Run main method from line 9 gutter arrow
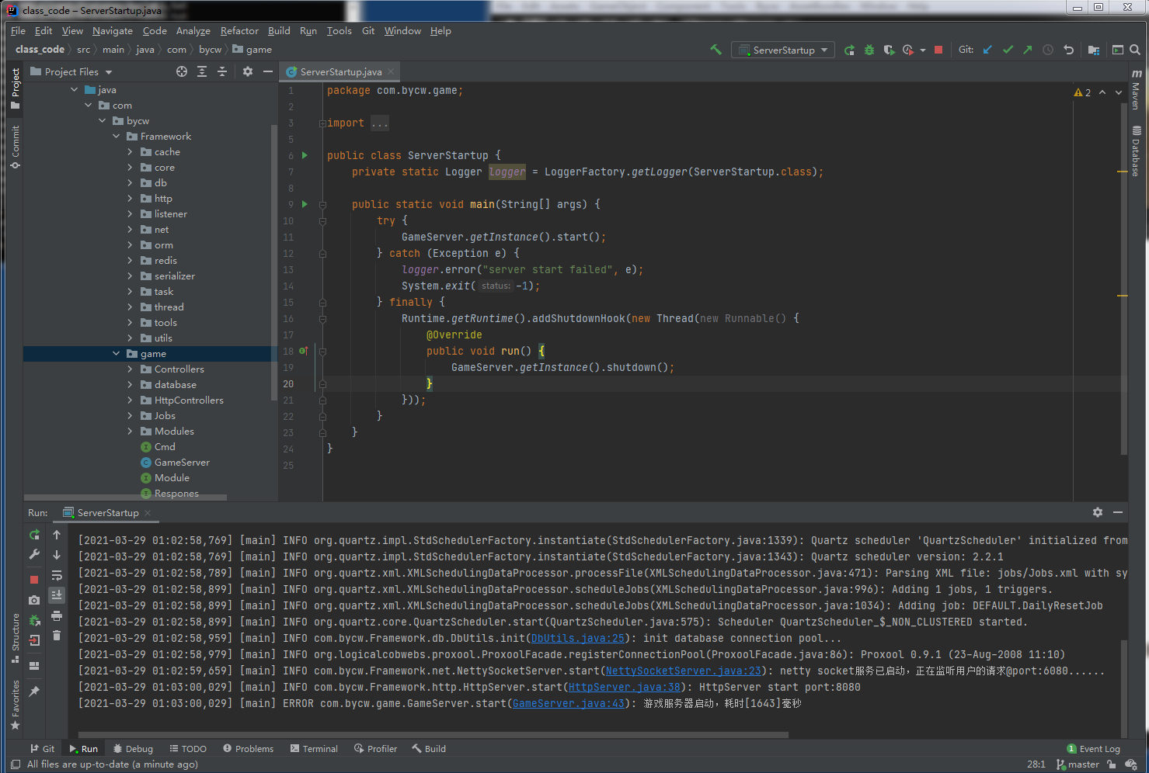1149x773 pixels. pyautogui.click(x=305, y=204)
